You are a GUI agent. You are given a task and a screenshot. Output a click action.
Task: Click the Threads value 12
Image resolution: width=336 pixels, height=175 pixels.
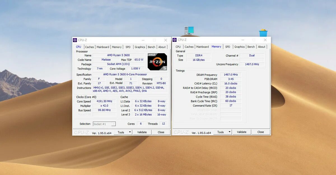164,124
